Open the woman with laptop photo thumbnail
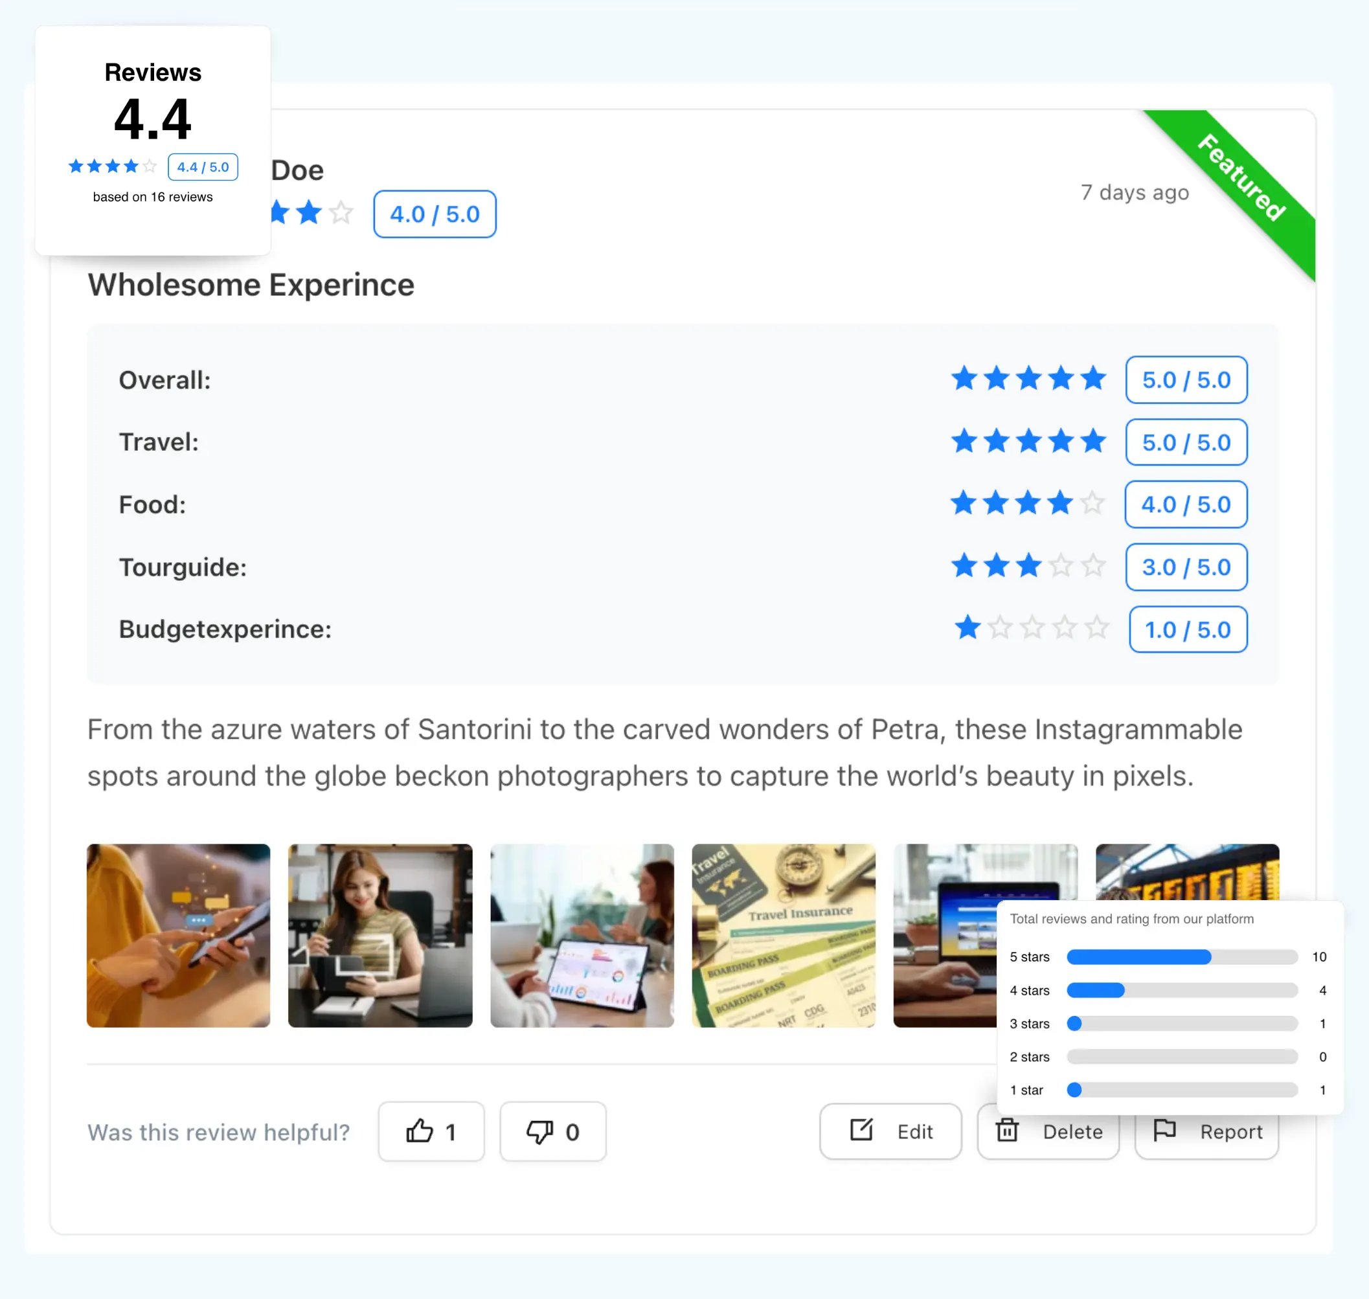The height and width of the screenshot is (1299, 1369). pos(380,935)
